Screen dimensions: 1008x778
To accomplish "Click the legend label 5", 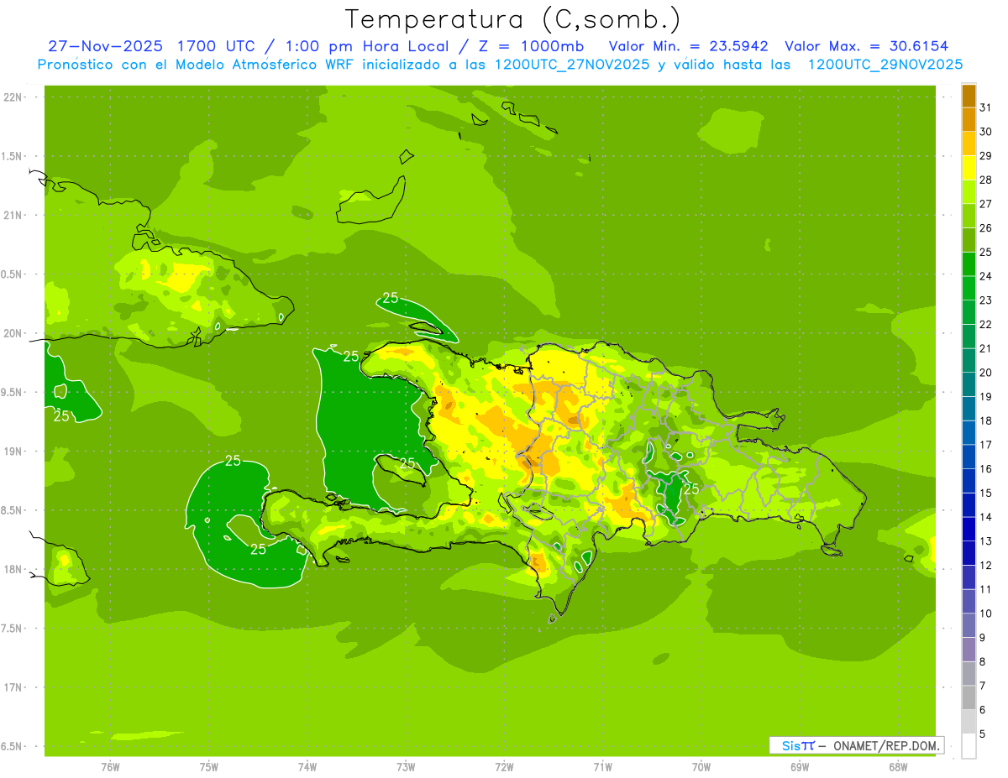I will [983, 734].
